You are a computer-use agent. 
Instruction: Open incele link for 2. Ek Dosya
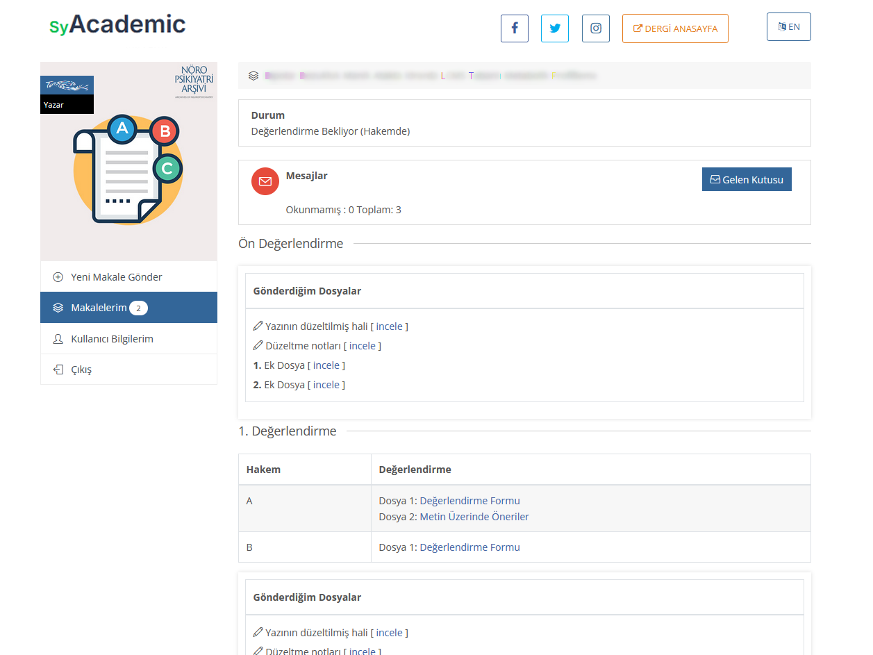tap(326, 385)
